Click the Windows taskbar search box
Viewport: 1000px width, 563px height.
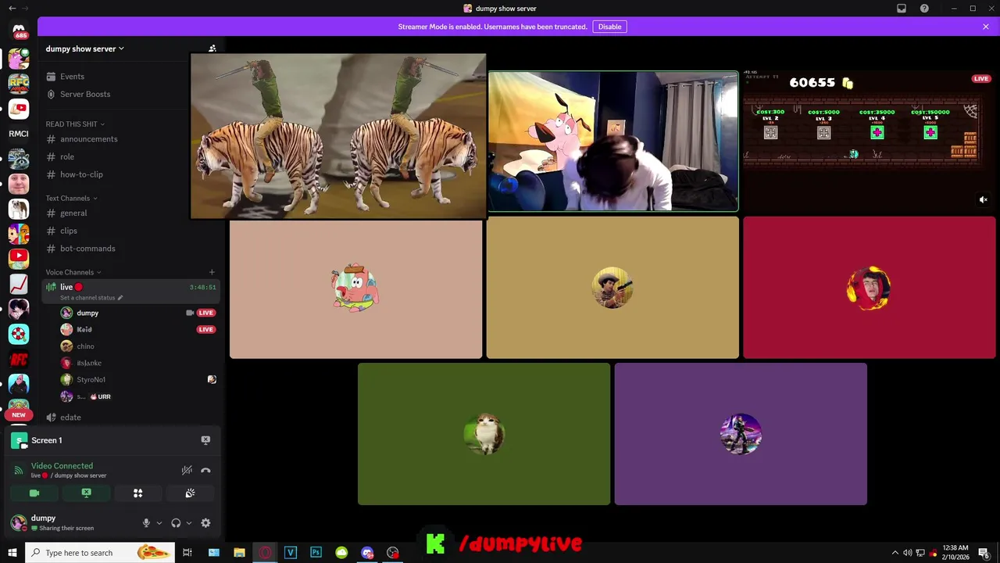pos(100,553)
